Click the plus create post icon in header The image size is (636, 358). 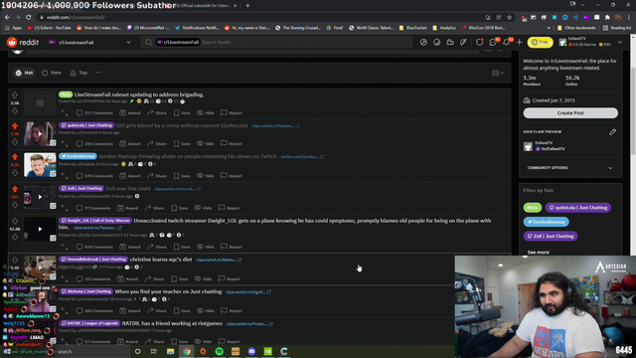point(519,42)
